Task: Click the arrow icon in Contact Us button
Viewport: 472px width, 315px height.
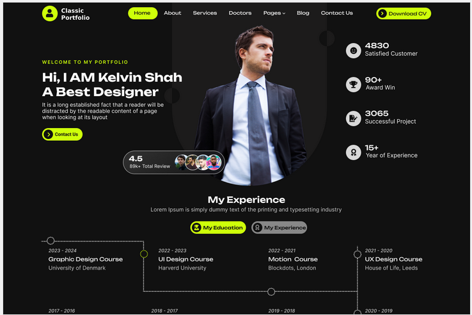Action: (x=48, y=134)
